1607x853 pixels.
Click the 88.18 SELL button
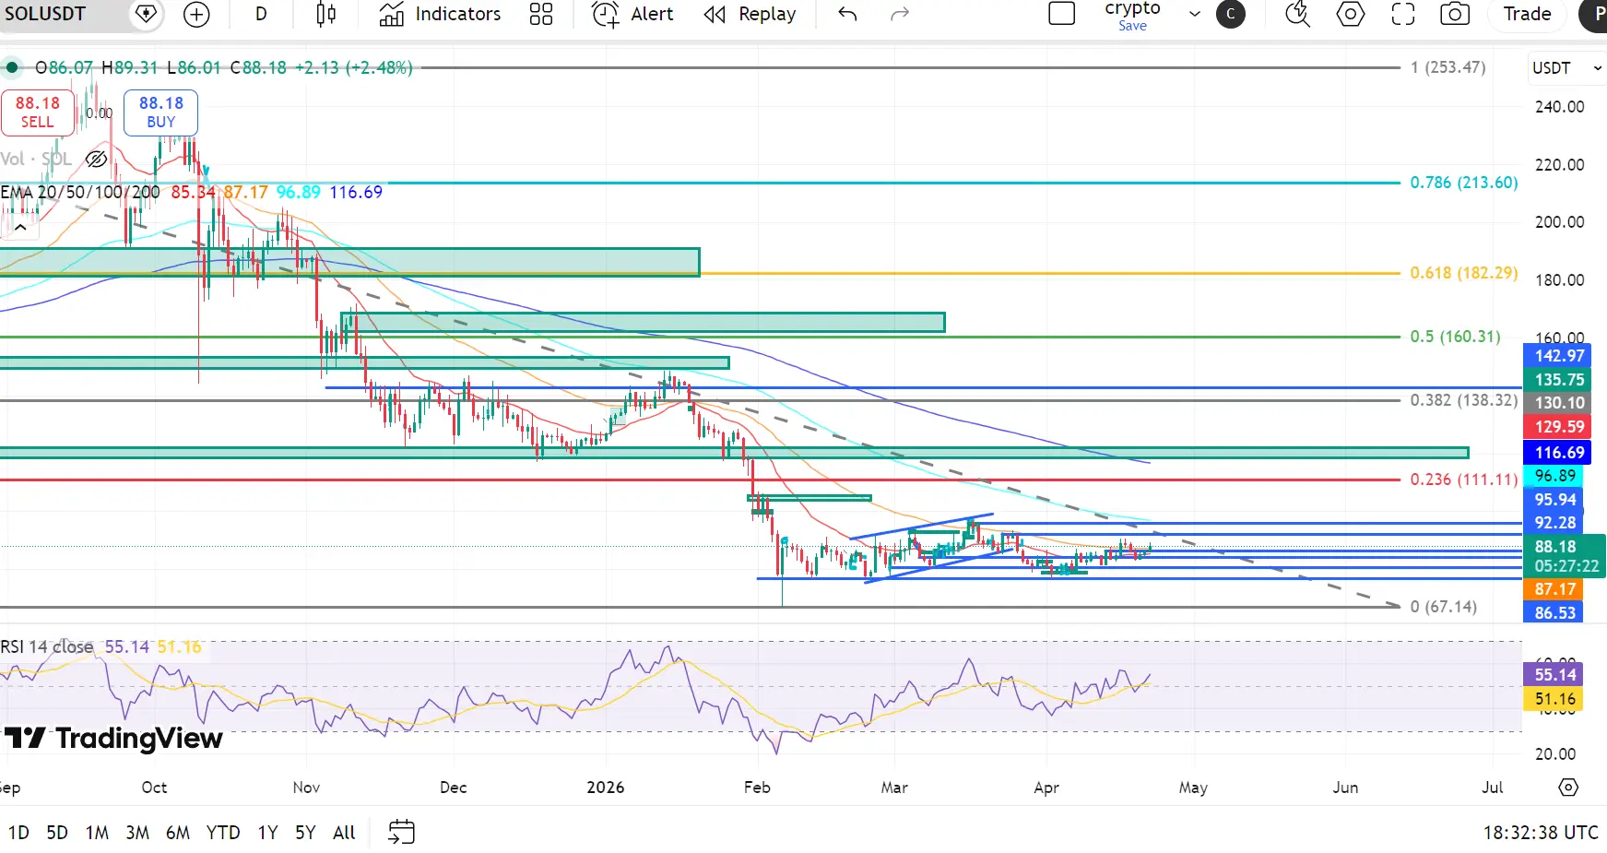[38, 113]
